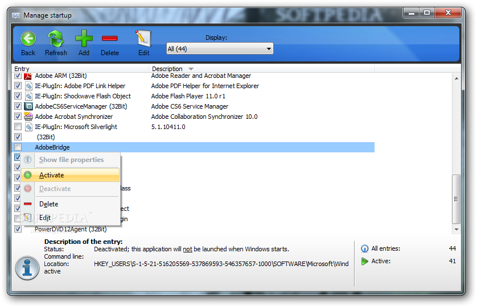Uncheck IE-PlugIn Shockwave Flash Object
The width and height of the screenshot is (477, 307).
coord(18,96)
